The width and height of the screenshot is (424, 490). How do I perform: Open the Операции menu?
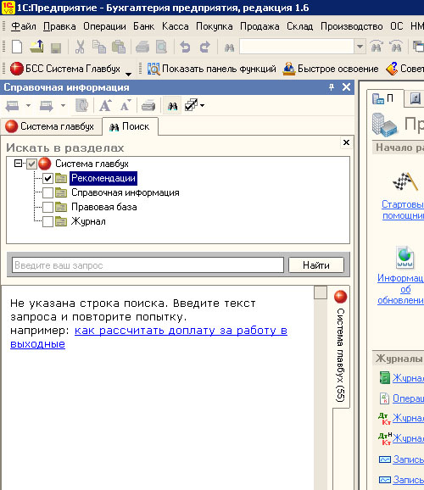pyautogui.click(x=104, y=26)
